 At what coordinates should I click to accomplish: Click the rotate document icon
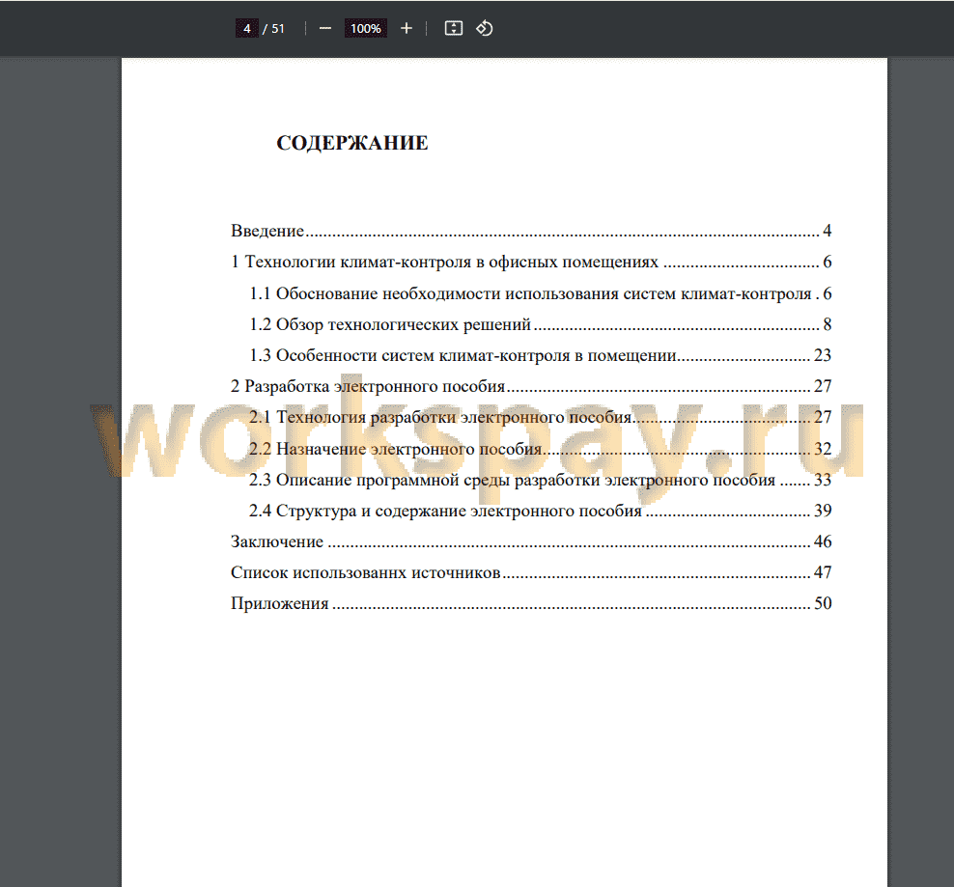(485, 29)
